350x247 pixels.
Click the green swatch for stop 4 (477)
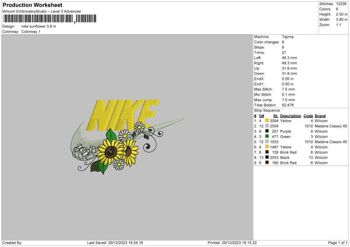coord(267,136)
